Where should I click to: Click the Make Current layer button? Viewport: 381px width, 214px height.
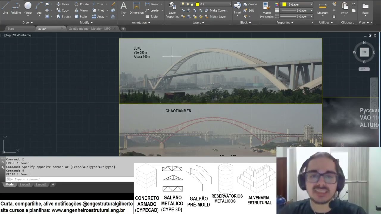(216, 10)
